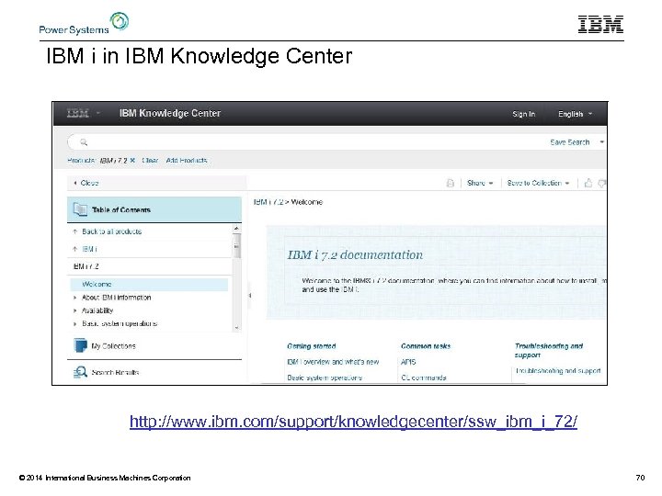The image size is (662, 496).
Task: Click the Search Results icon
Action: coord(80,372)
